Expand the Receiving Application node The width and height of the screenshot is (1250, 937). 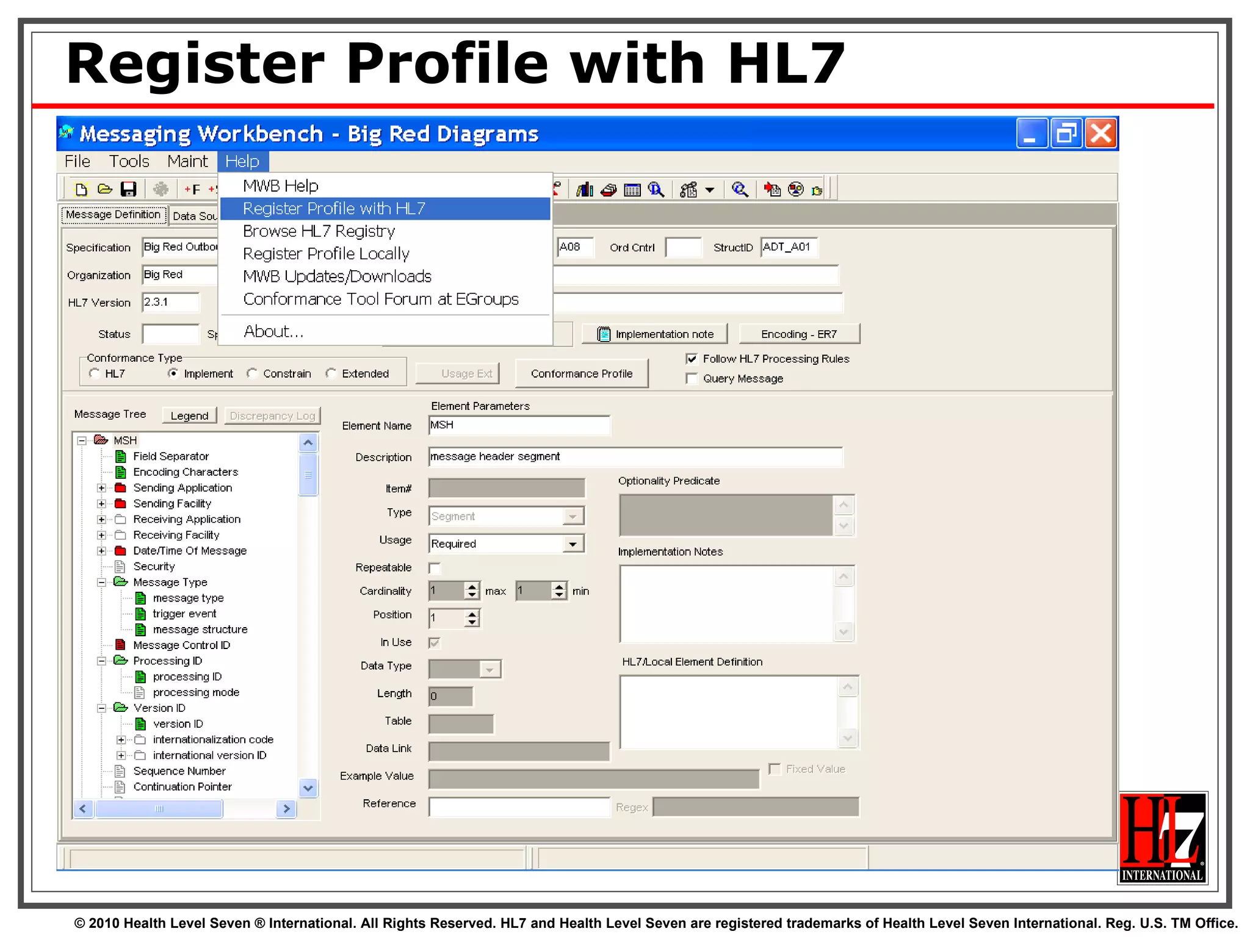101,520
